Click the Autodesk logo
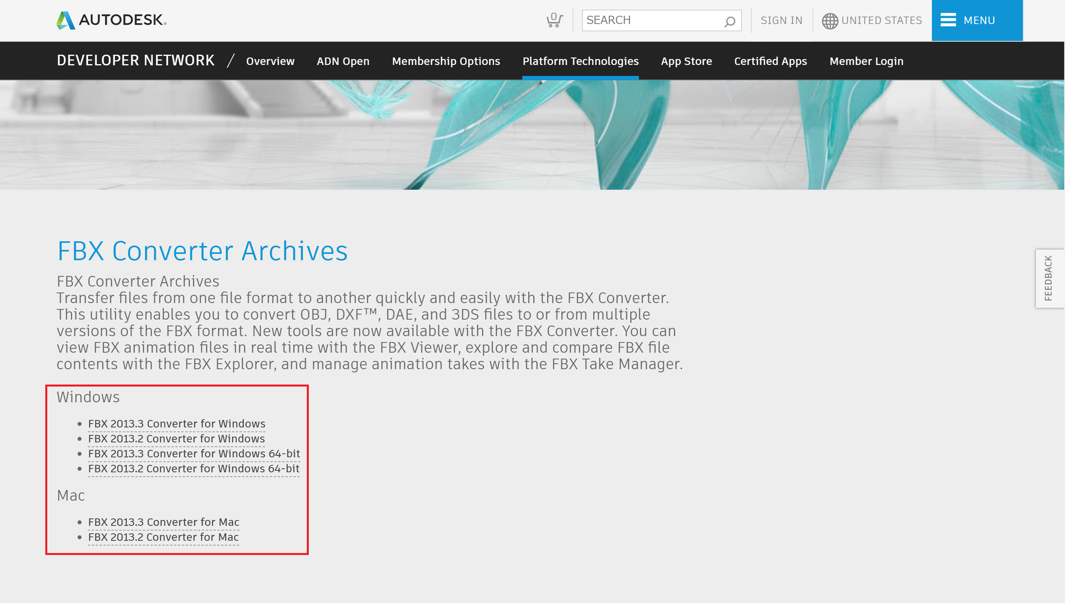The width and height of the screenshot is (1065, 603). point(111,20)
